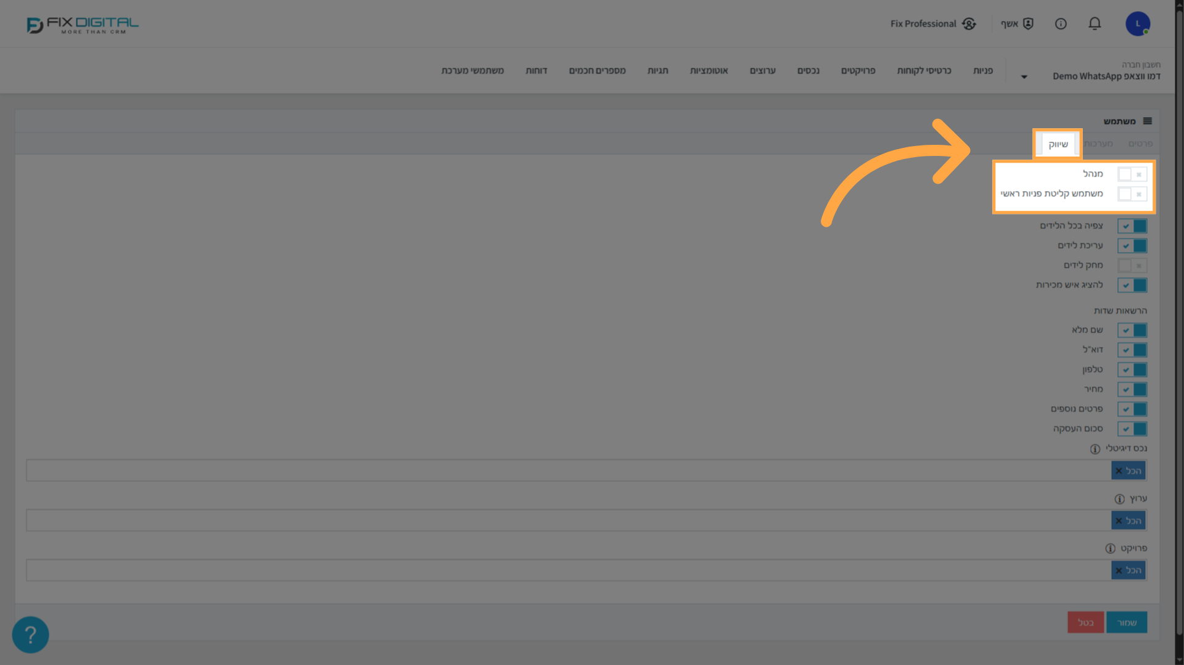Enable the מנהל toggle
The height and width of the screenshot is (665, 1184).
coord(1132,174)
